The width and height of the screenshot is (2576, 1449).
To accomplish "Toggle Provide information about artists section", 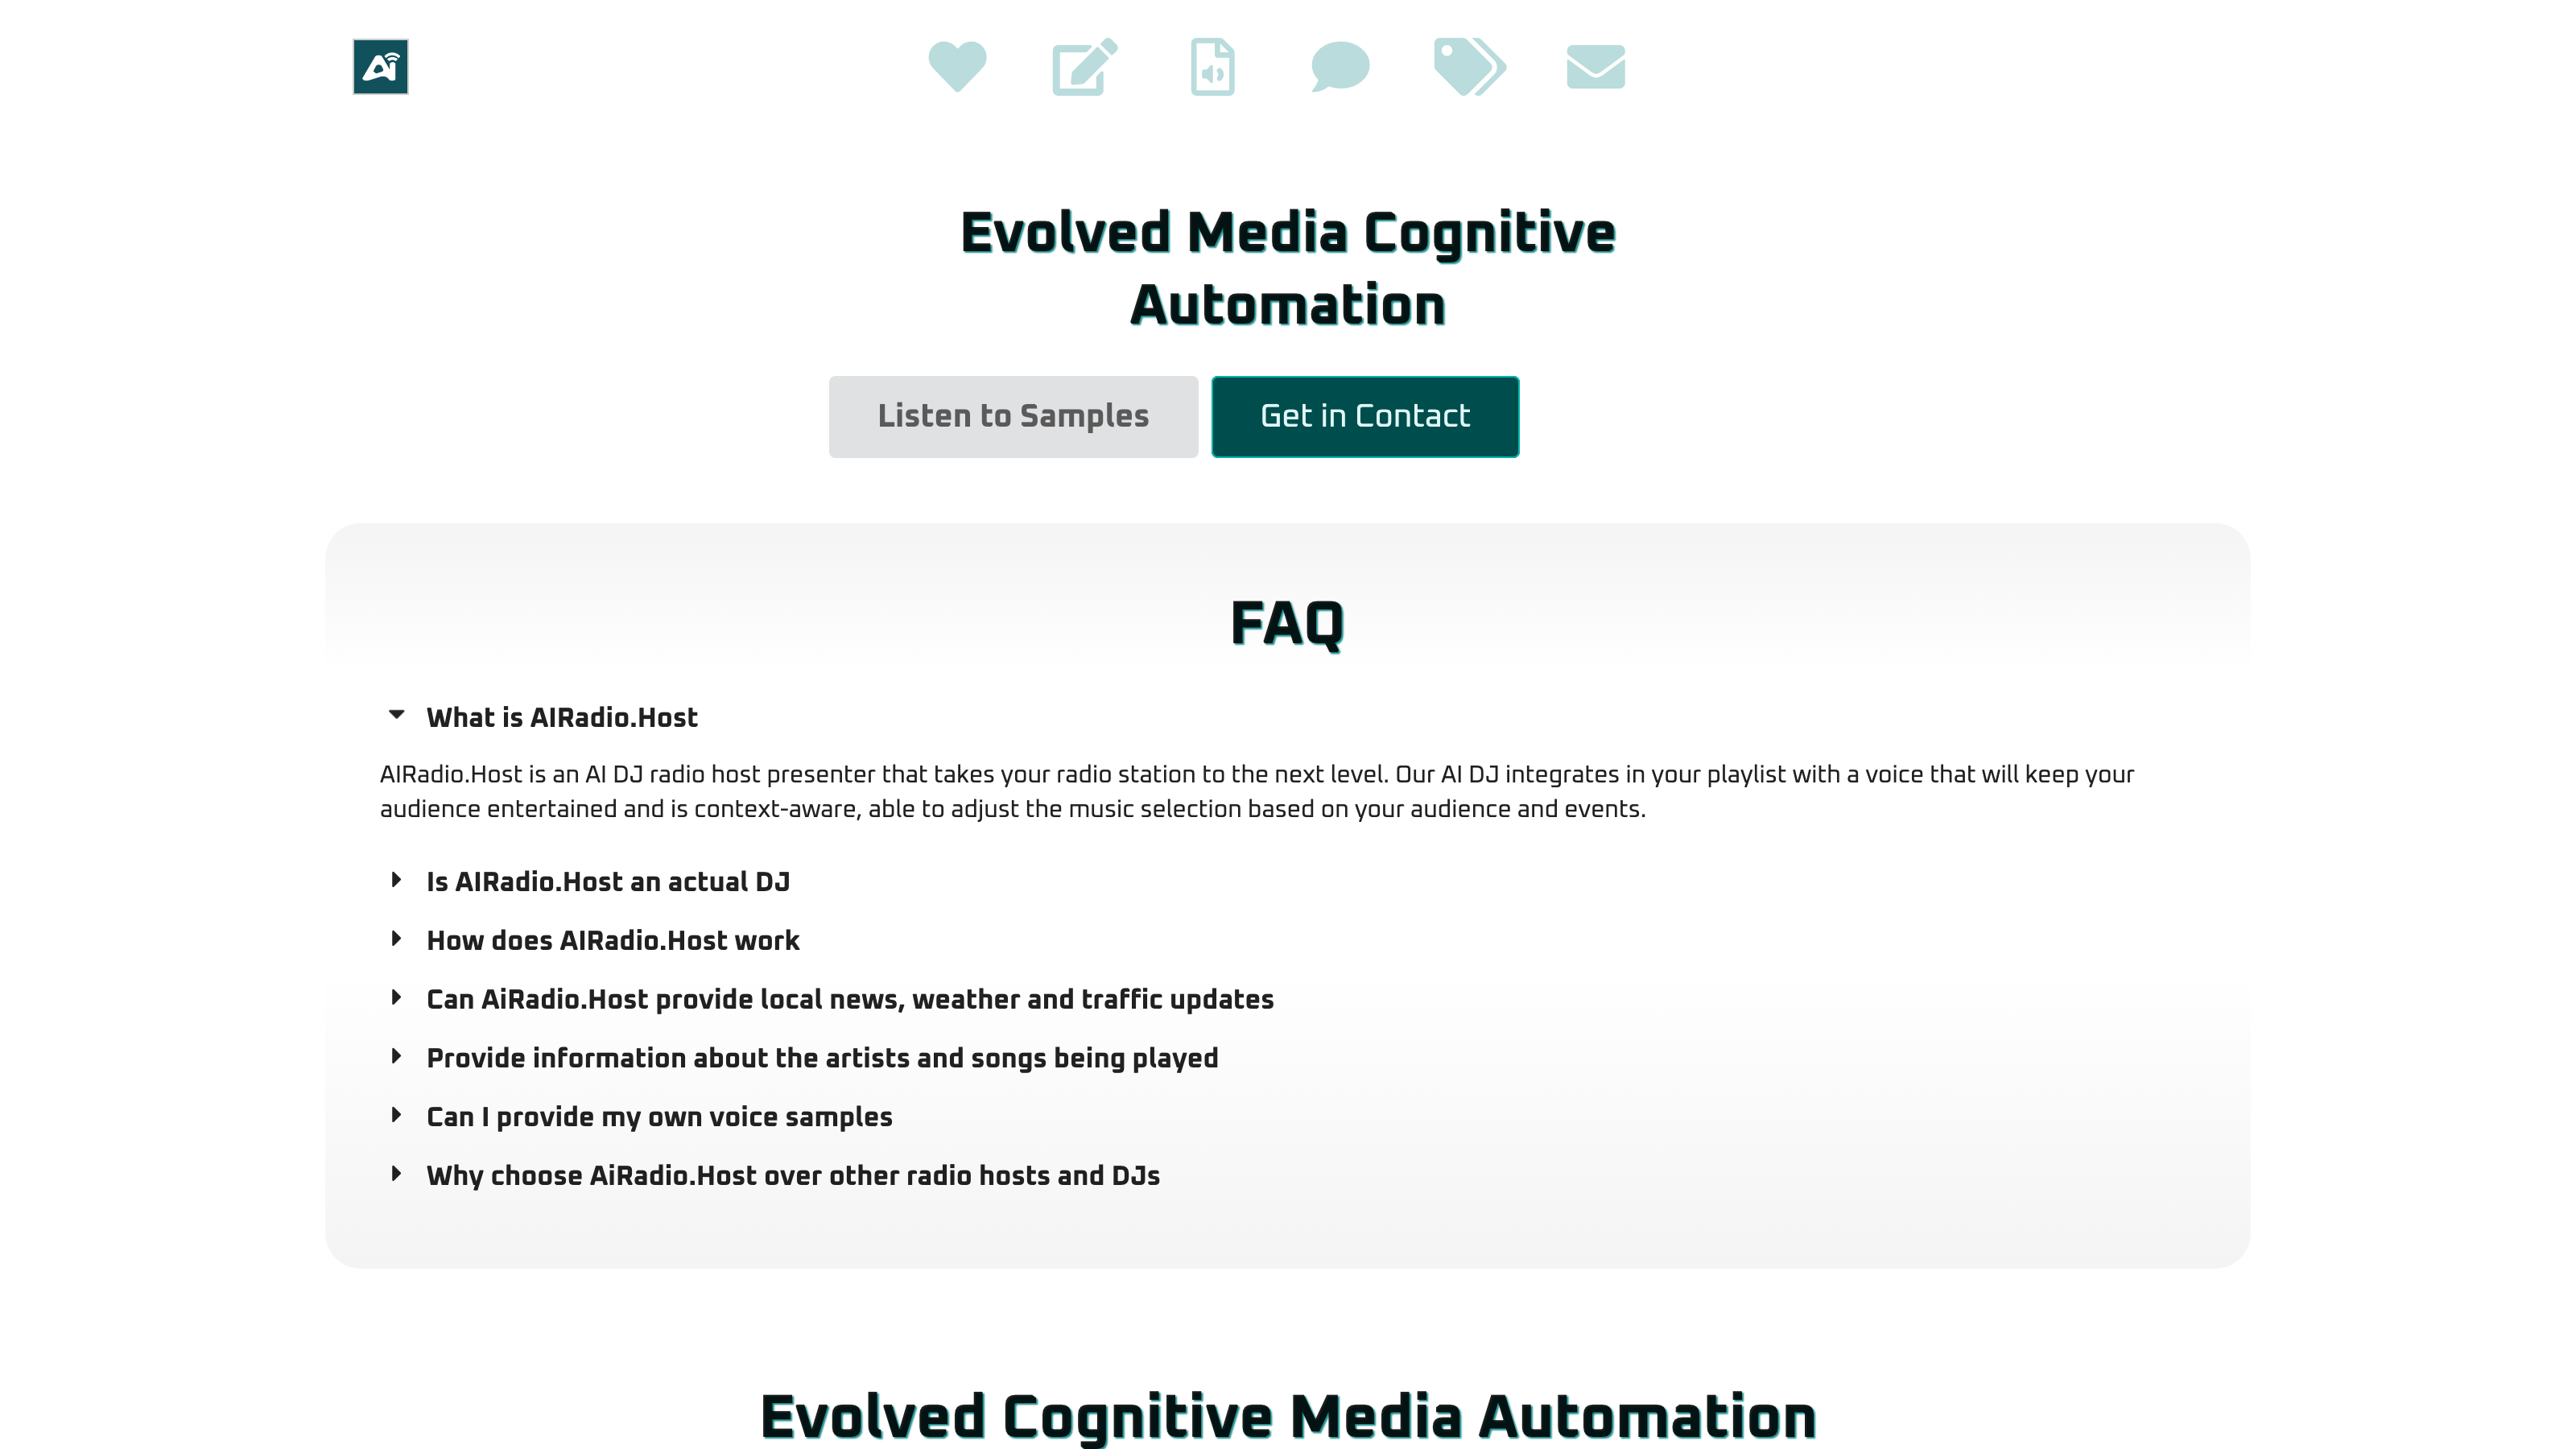I will tap(394, 1056).
